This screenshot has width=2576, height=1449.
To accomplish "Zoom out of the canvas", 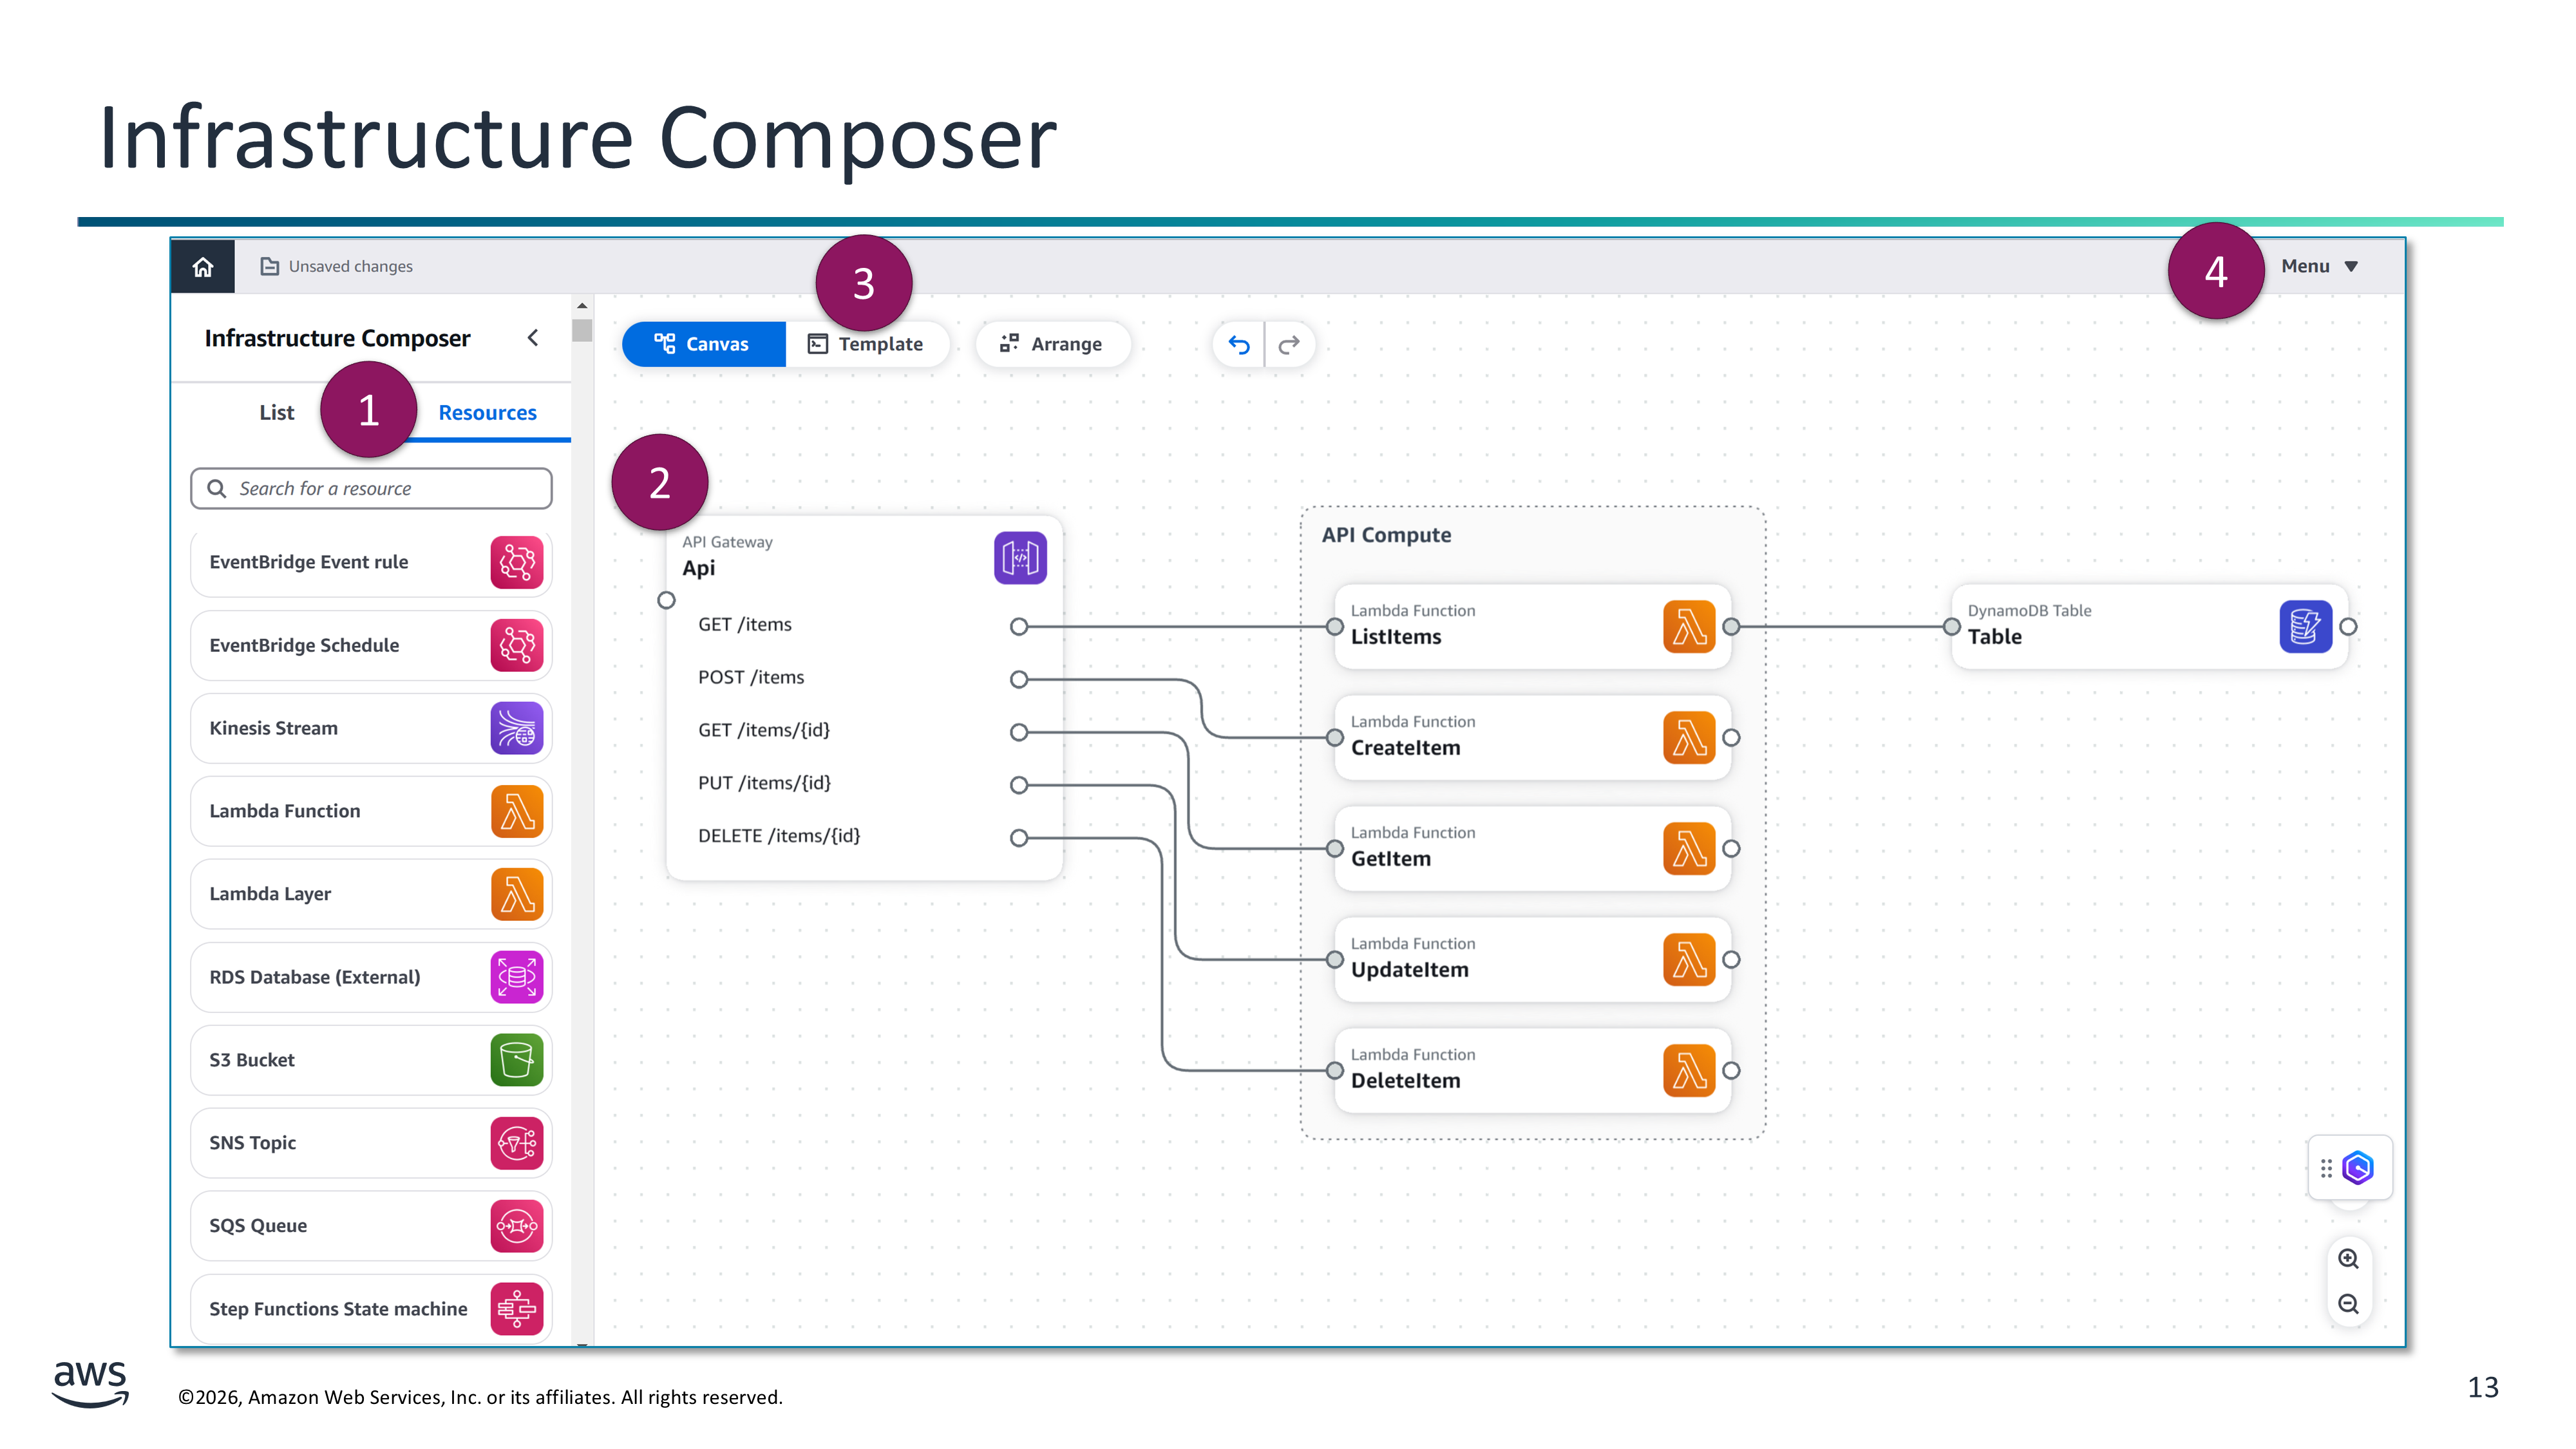I will click(2348, 1305).
